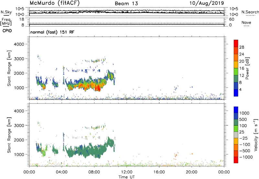Click the "10^0" tick beside N.Sky
The height and width of the screenshot is (179, 259).
[20, 15]
